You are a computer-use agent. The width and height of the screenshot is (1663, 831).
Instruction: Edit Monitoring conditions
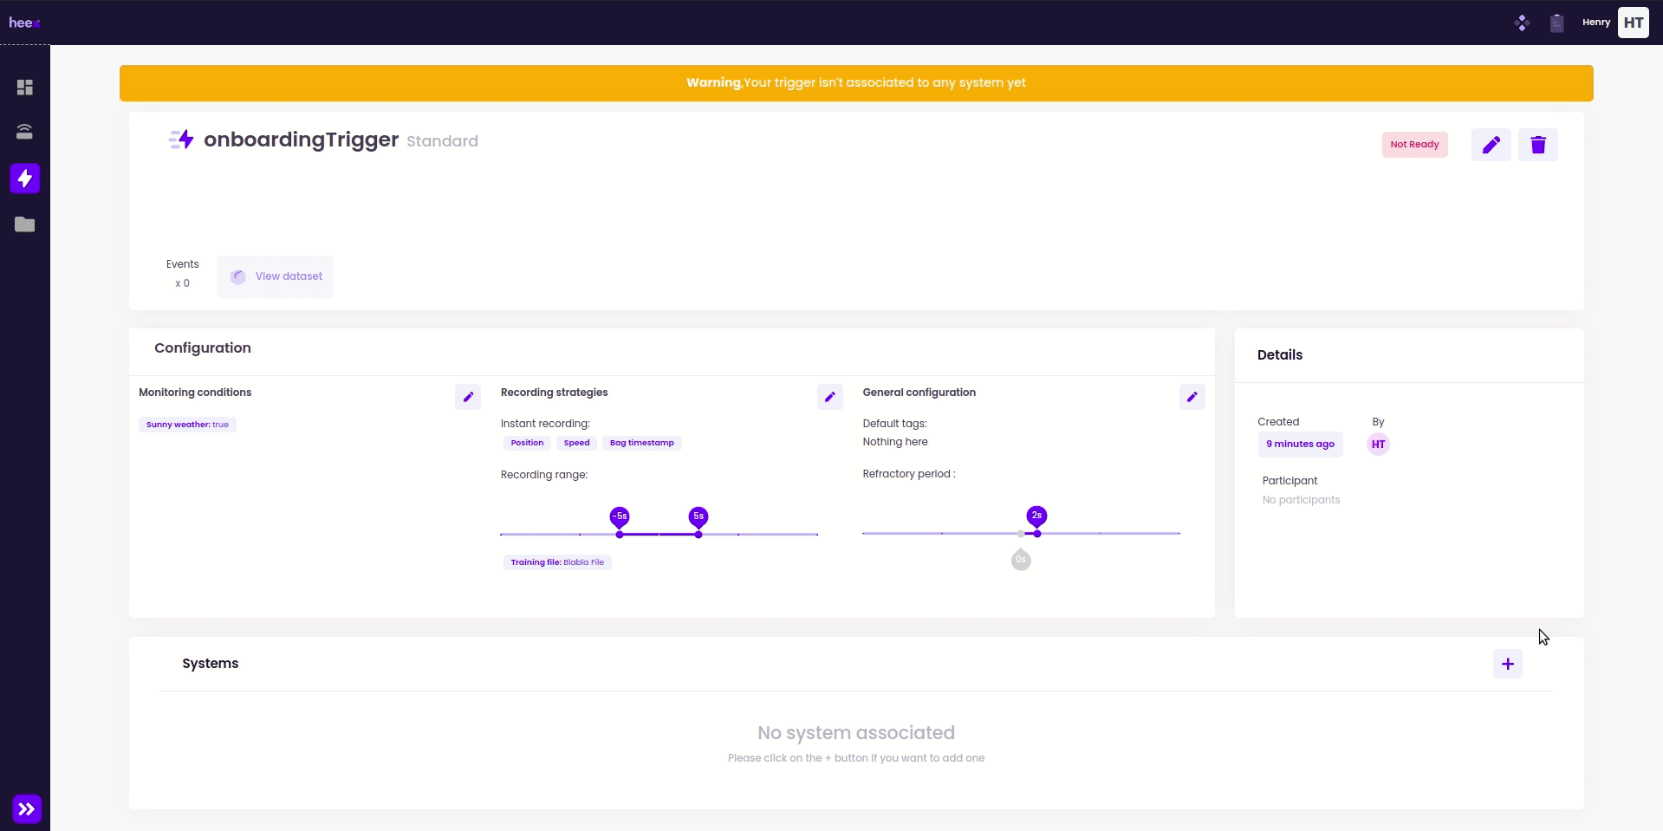click(x=468, y=397)
